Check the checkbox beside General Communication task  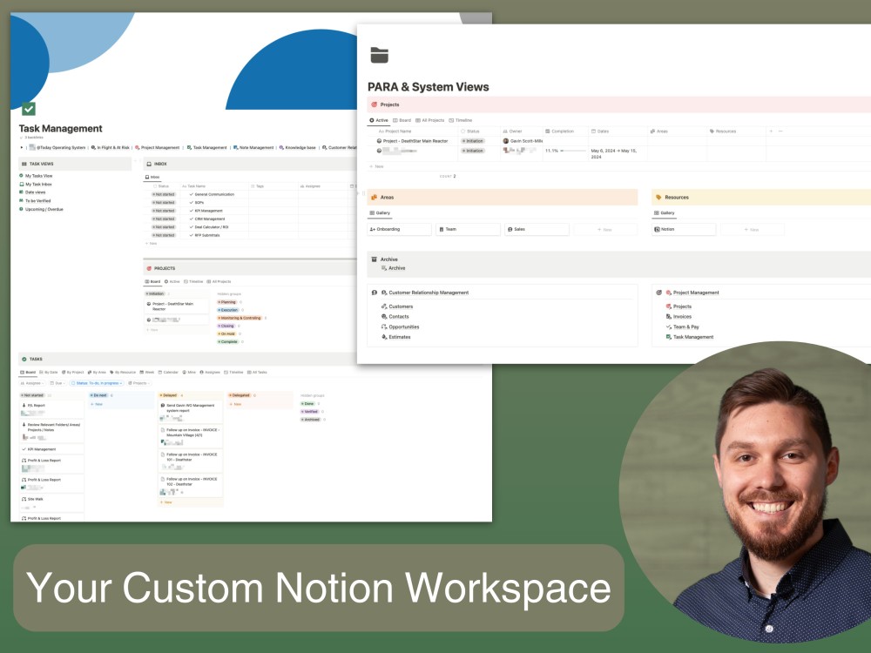tap(190, 194)
